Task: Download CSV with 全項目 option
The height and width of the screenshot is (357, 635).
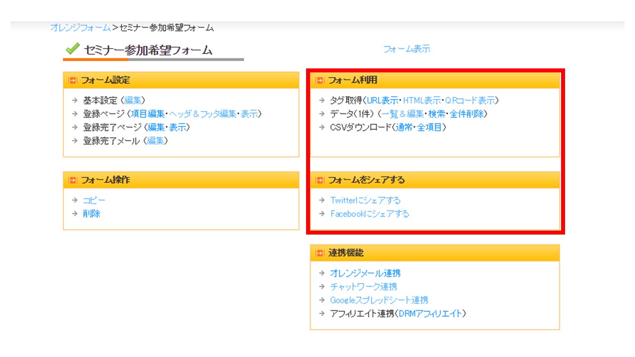Action: click(x=430, y=127)
